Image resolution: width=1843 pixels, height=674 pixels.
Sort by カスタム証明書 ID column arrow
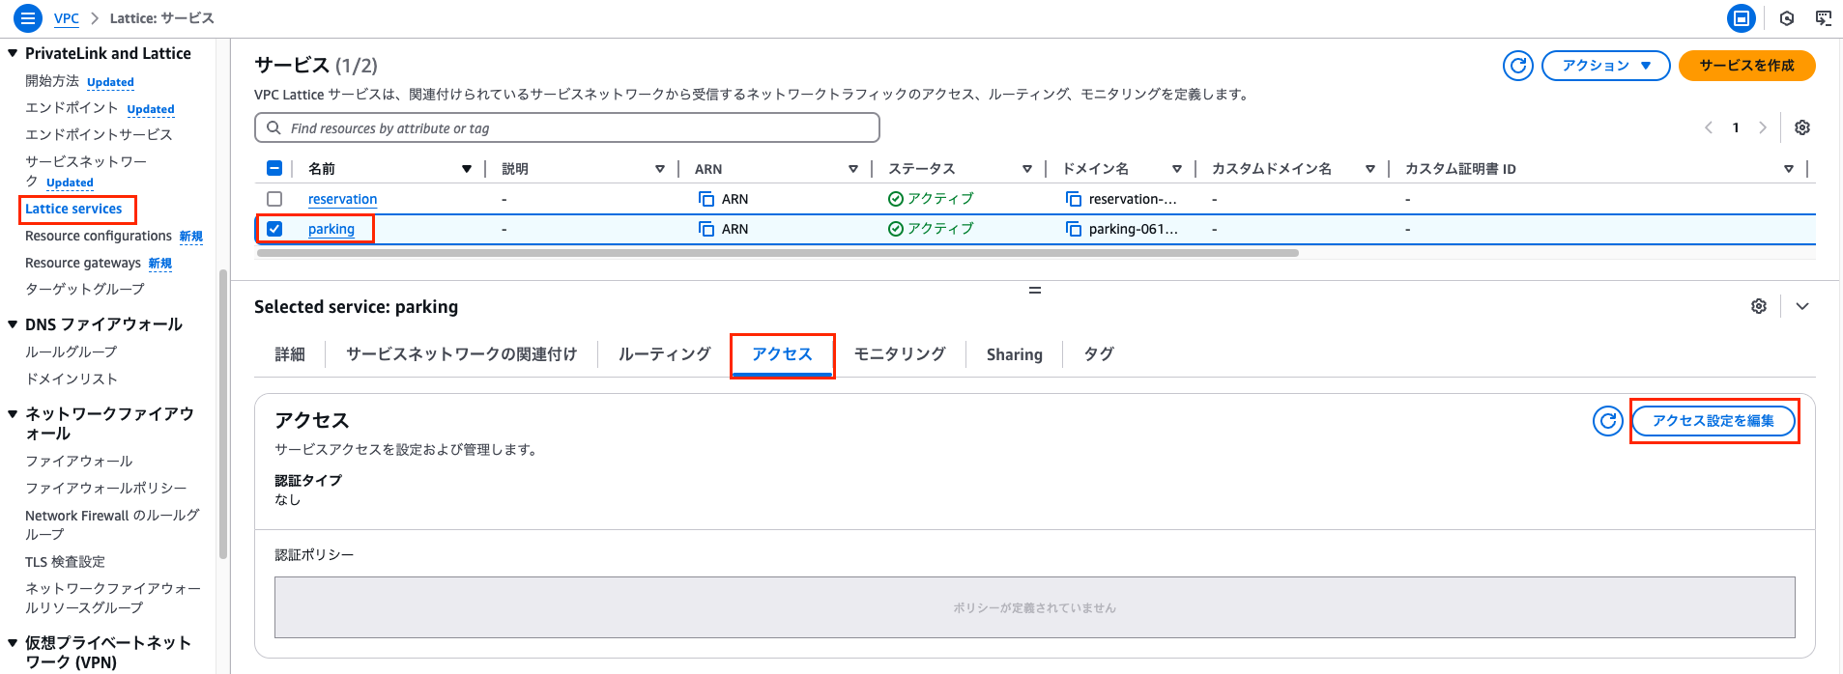pyautogui.click(x=1789, y=169)
